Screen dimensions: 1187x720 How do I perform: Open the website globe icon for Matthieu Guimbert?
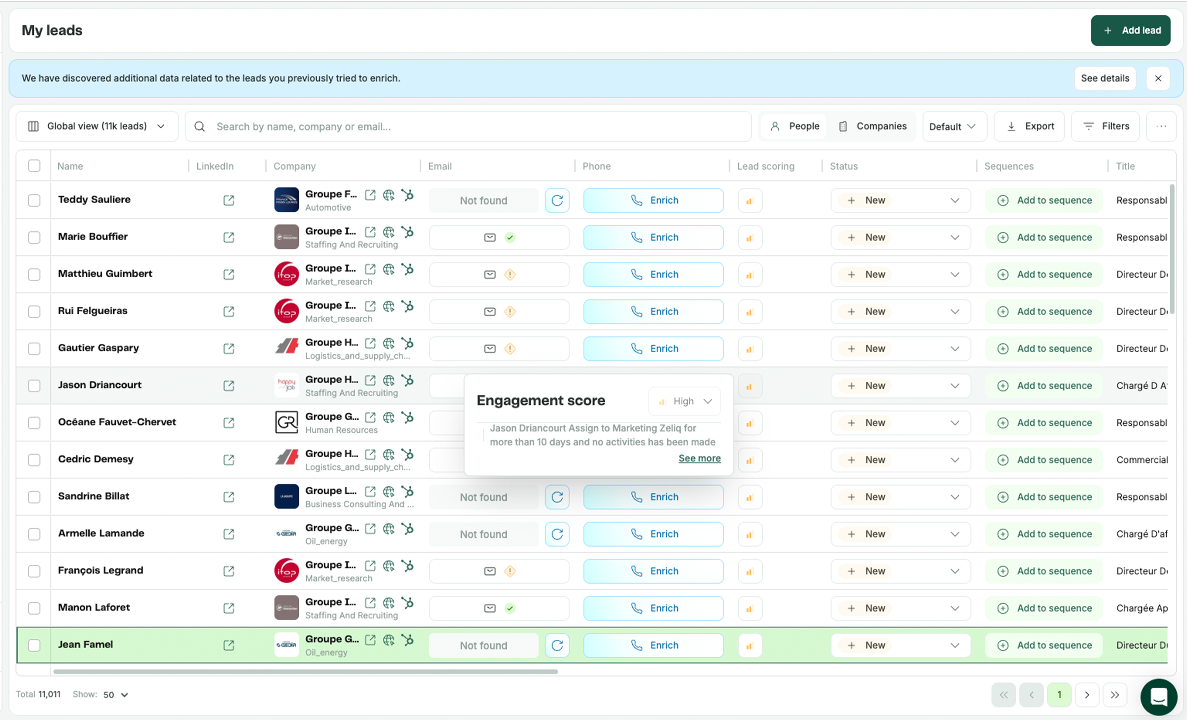(389, 269)
